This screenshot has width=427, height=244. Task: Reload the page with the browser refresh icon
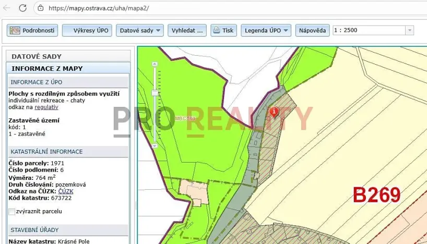pos(22,8)
